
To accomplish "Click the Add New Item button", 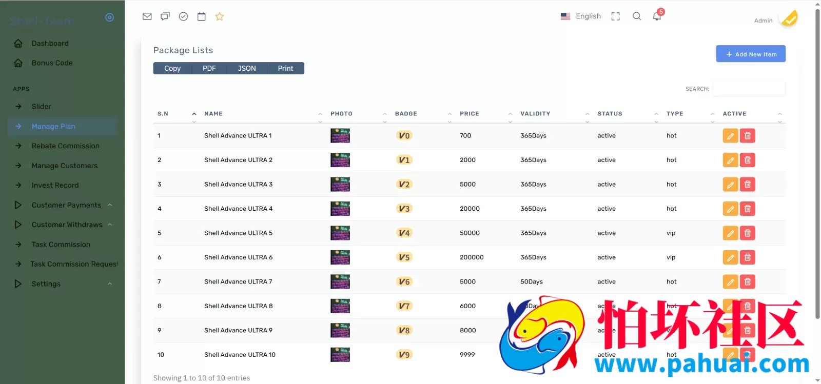I will pos(751,54).
